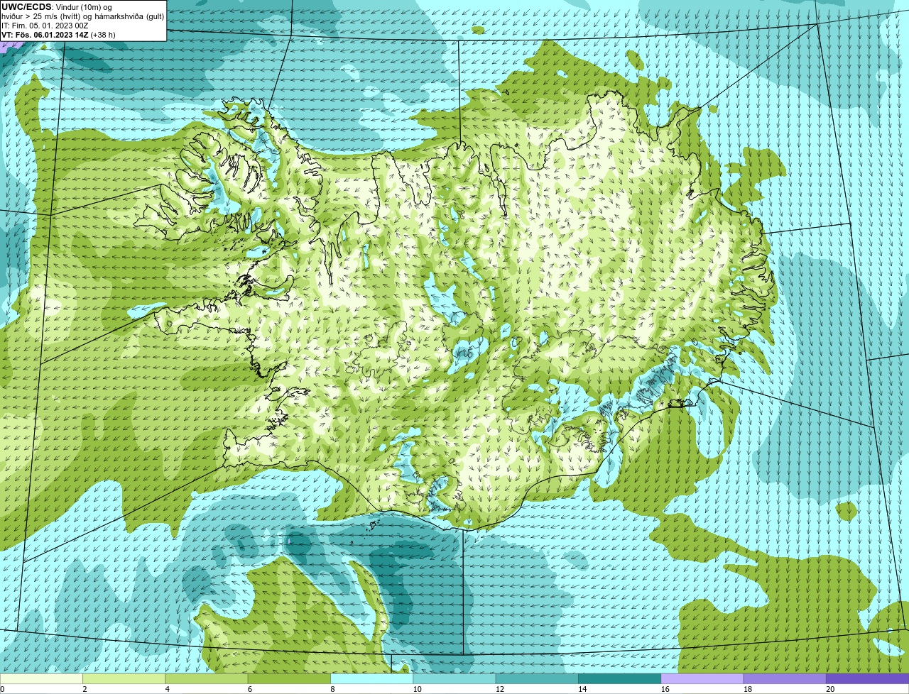Click the 4–6 m/s light green legend swatch

tap(207, 678)
